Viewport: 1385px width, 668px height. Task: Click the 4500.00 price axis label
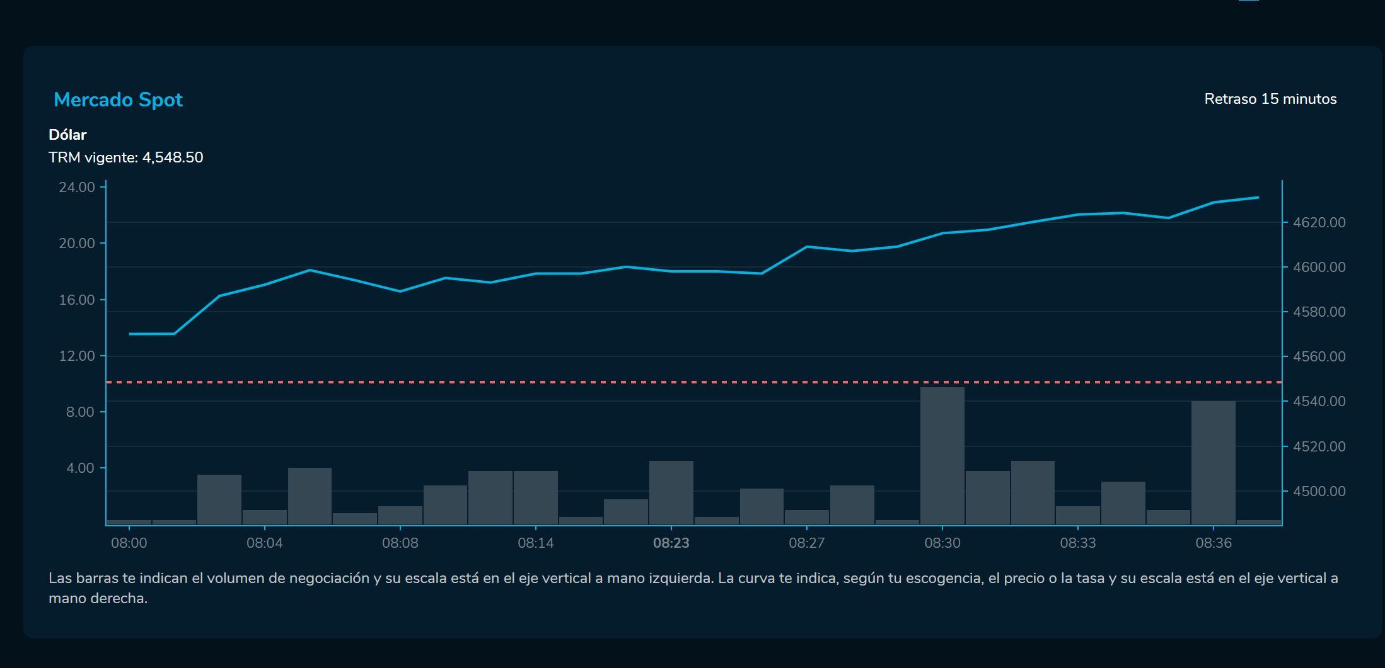pos(1319,491)
